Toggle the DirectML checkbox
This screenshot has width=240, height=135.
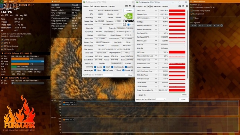tap(126, 67)
